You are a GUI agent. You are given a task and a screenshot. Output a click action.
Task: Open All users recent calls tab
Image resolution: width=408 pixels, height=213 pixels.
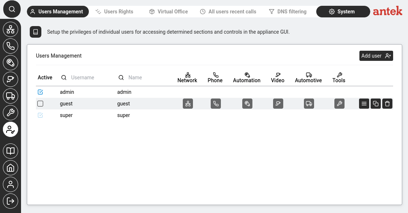[228, 12]
